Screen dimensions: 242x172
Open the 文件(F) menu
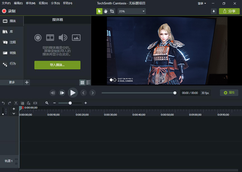coord(6,3)
